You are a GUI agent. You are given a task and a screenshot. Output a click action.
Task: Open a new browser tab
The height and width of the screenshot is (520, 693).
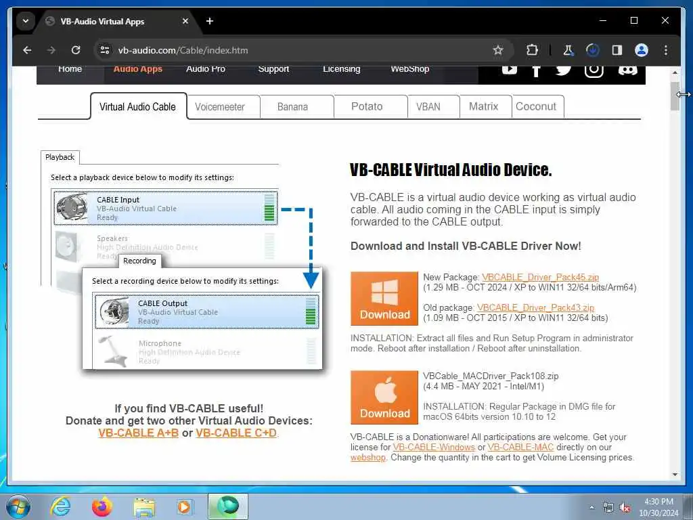coord(210,21)
